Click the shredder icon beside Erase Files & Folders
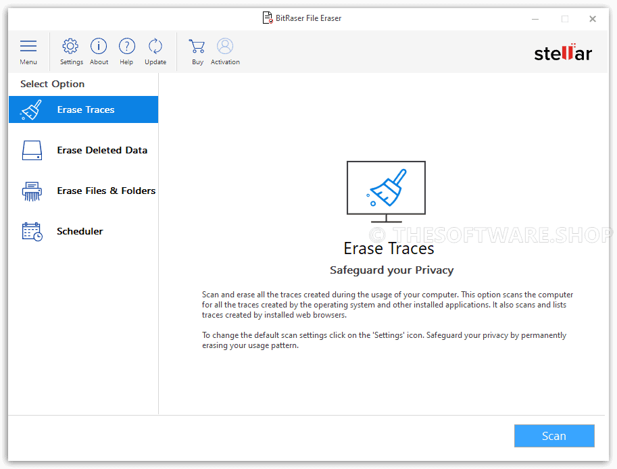The image size is (617, 469). (32, 191)
